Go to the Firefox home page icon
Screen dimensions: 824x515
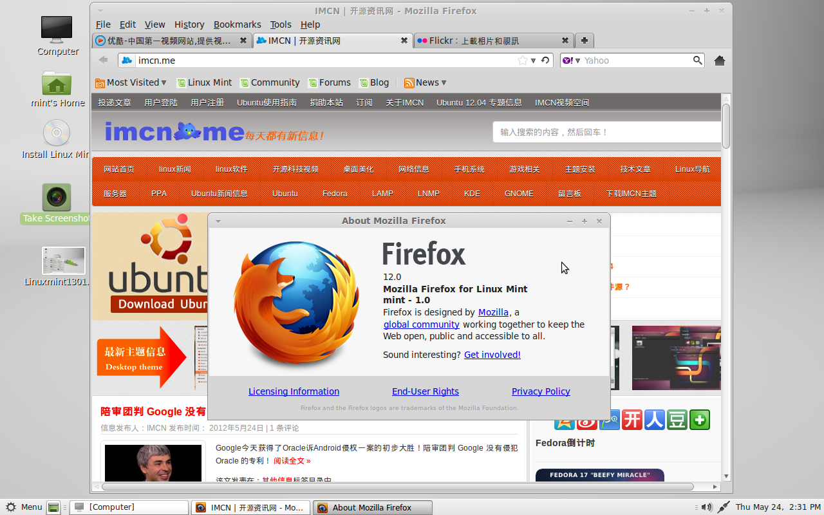(x=720, y=61)
